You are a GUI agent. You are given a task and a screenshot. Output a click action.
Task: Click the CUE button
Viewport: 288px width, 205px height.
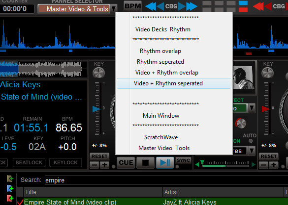126,162
